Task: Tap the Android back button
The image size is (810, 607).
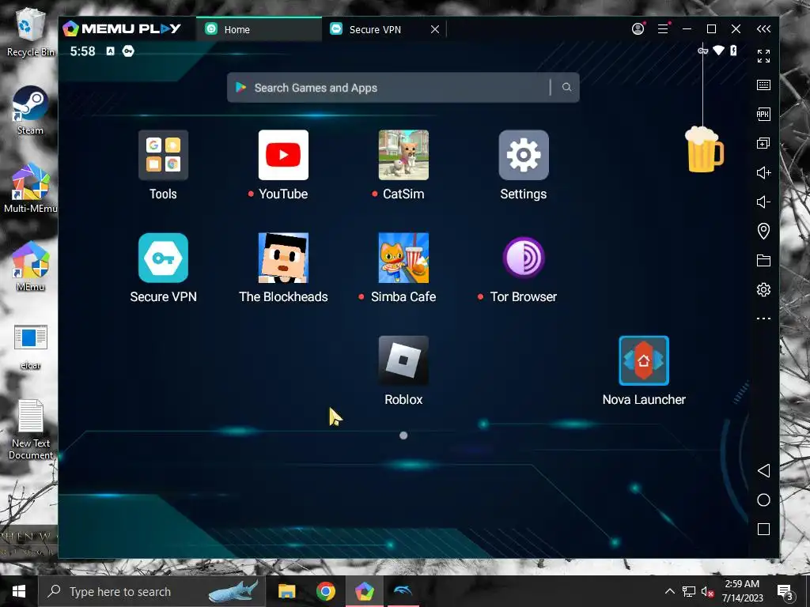Action: coord(763,470)
